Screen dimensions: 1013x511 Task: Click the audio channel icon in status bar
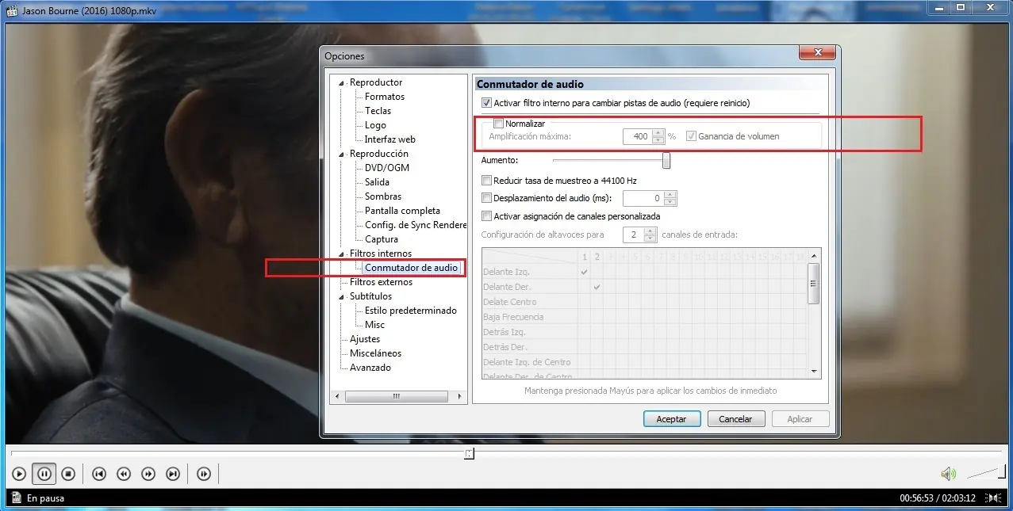coord(993,498)
